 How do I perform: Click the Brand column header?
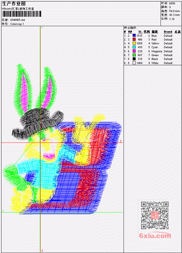tap(168, 32)
